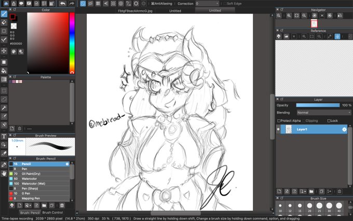
Task: Toggle the AntiAliasing checkbox
Action: point(153,4)
